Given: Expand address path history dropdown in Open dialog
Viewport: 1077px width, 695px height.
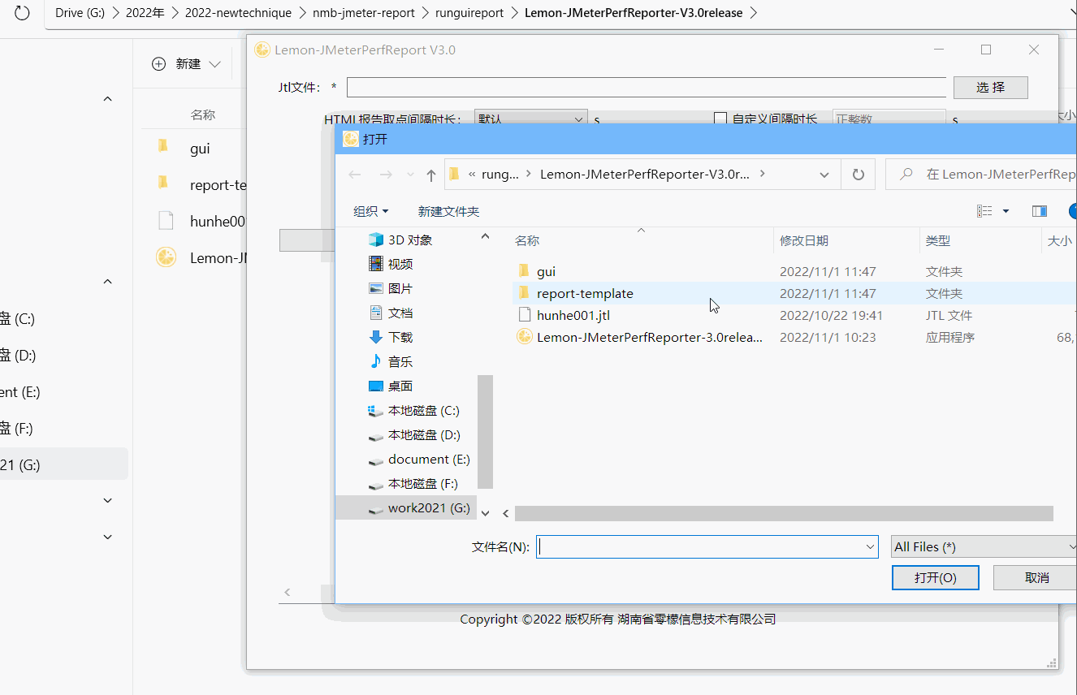Looking at the screenshot, I should click(x=824, y=175).
